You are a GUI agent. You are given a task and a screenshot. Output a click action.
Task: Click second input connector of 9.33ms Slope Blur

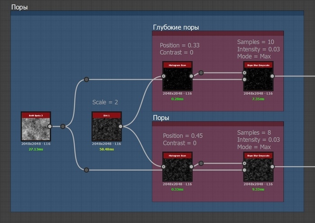tap(244, 170)
